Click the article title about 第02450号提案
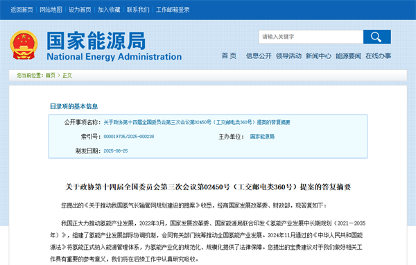Image resolution: width=416 pixels, height=265 pixels. (x=208, y=187)
